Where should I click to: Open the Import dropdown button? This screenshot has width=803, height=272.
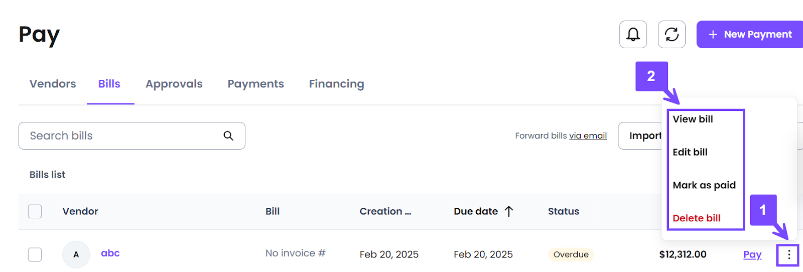pyautogui.click(x=640, y=135)
